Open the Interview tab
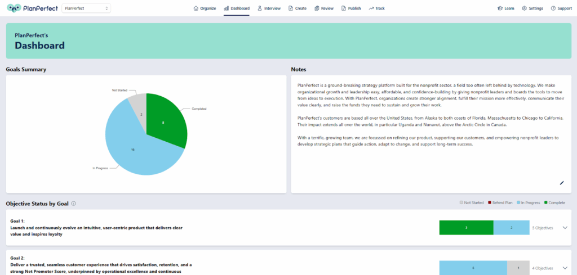 point(269,8)
